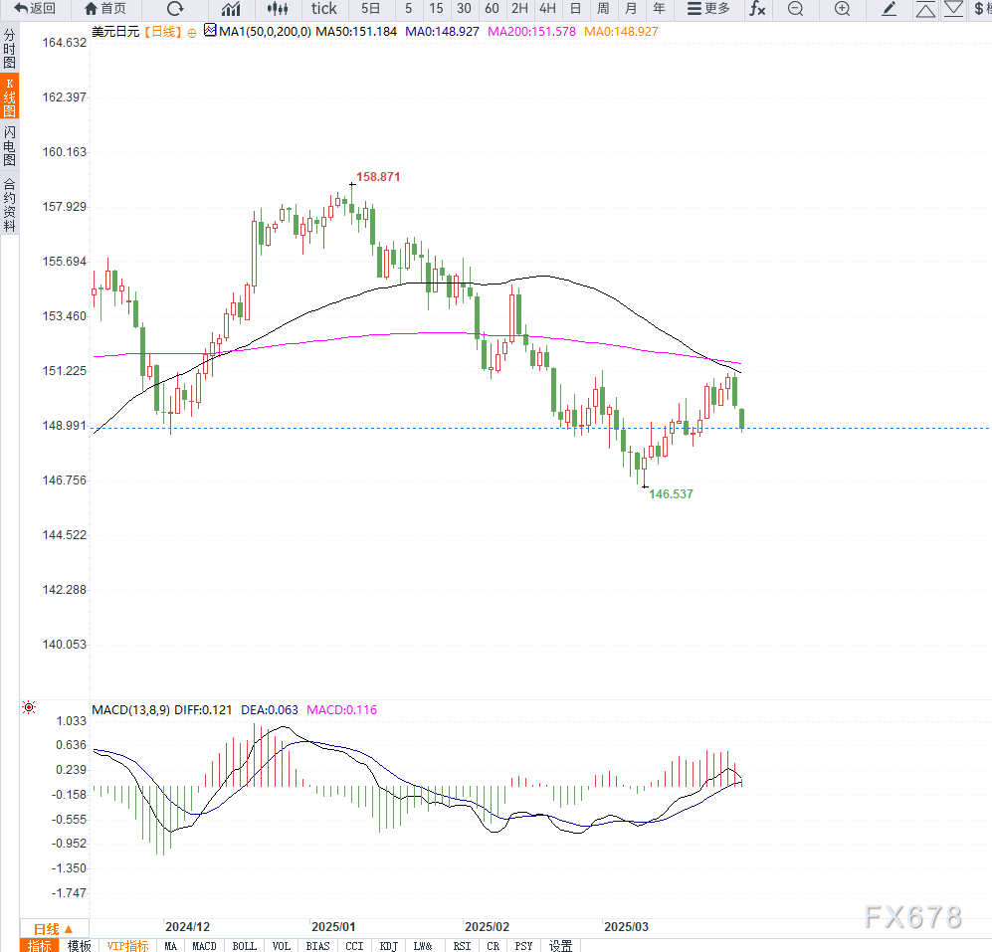Click the MA200:151.578 value
This screenshot has height=952, width=992.
(x=531, y=31)
